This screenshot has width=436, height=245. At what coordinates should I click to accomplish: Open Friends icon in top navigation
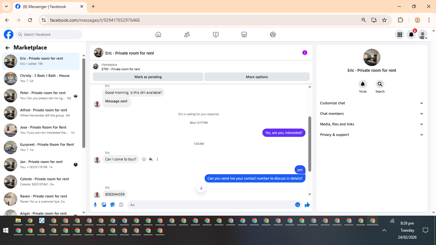click(x=187, y=34)
